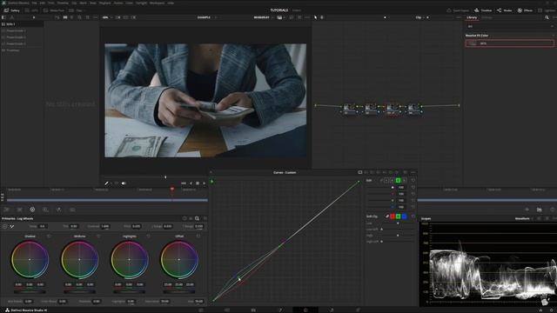The image size is (557, 313).
Task: Open the viewer timecode dropdown
Action: [x=263, y=17]
